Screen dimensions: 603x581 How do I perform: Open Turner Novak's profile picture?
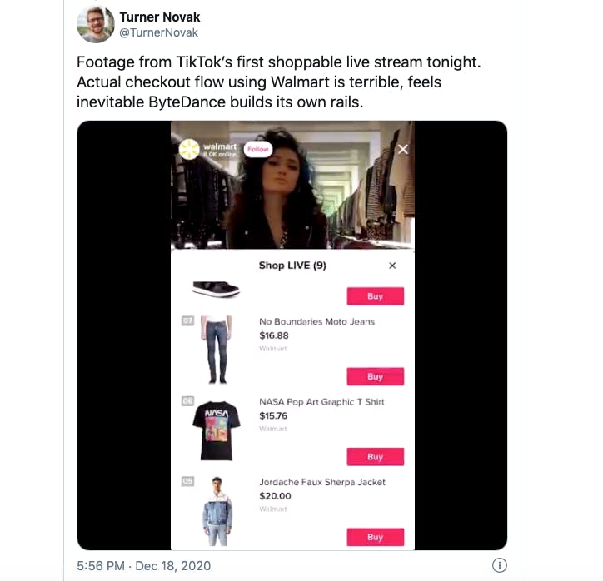pyautogui.click(x=96, y=24)
